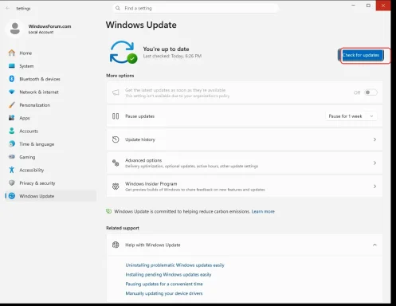Collapse Help with Windows Update section

tap(374, 245)
